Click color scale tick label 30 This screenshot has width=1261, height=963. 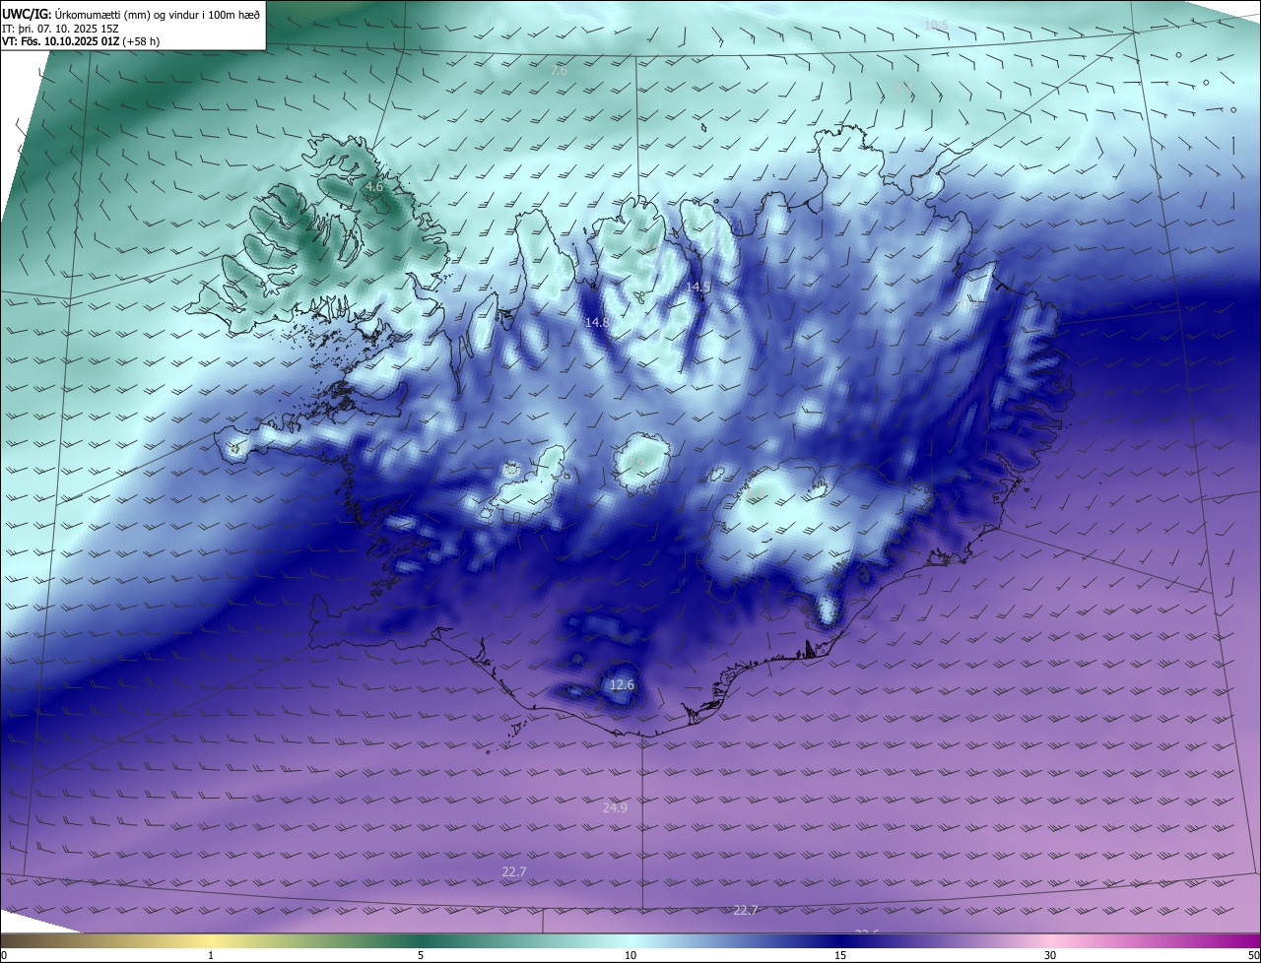pyautogui.click(x=1050, y=955)
